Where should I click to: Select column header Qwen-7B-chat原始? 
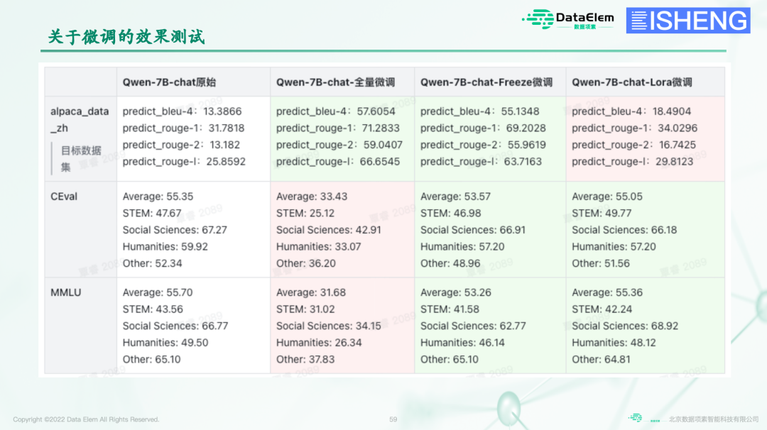pyautogui.click(x=169, y=82)
